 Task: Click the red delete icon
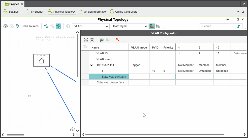point(117,40)
